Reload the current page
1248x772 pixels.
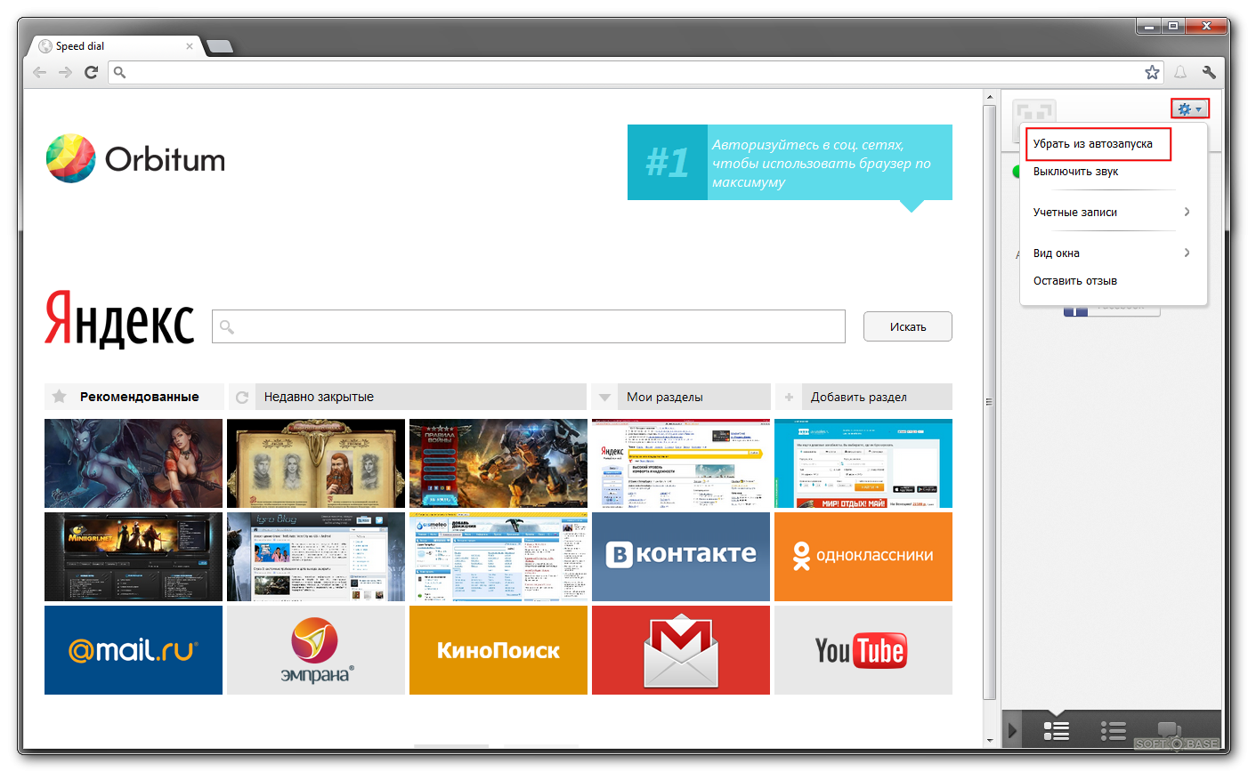pos(91,72)
